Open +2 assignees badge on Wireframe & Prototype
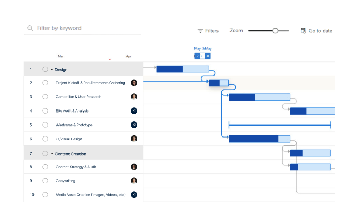 pos(134,125)
